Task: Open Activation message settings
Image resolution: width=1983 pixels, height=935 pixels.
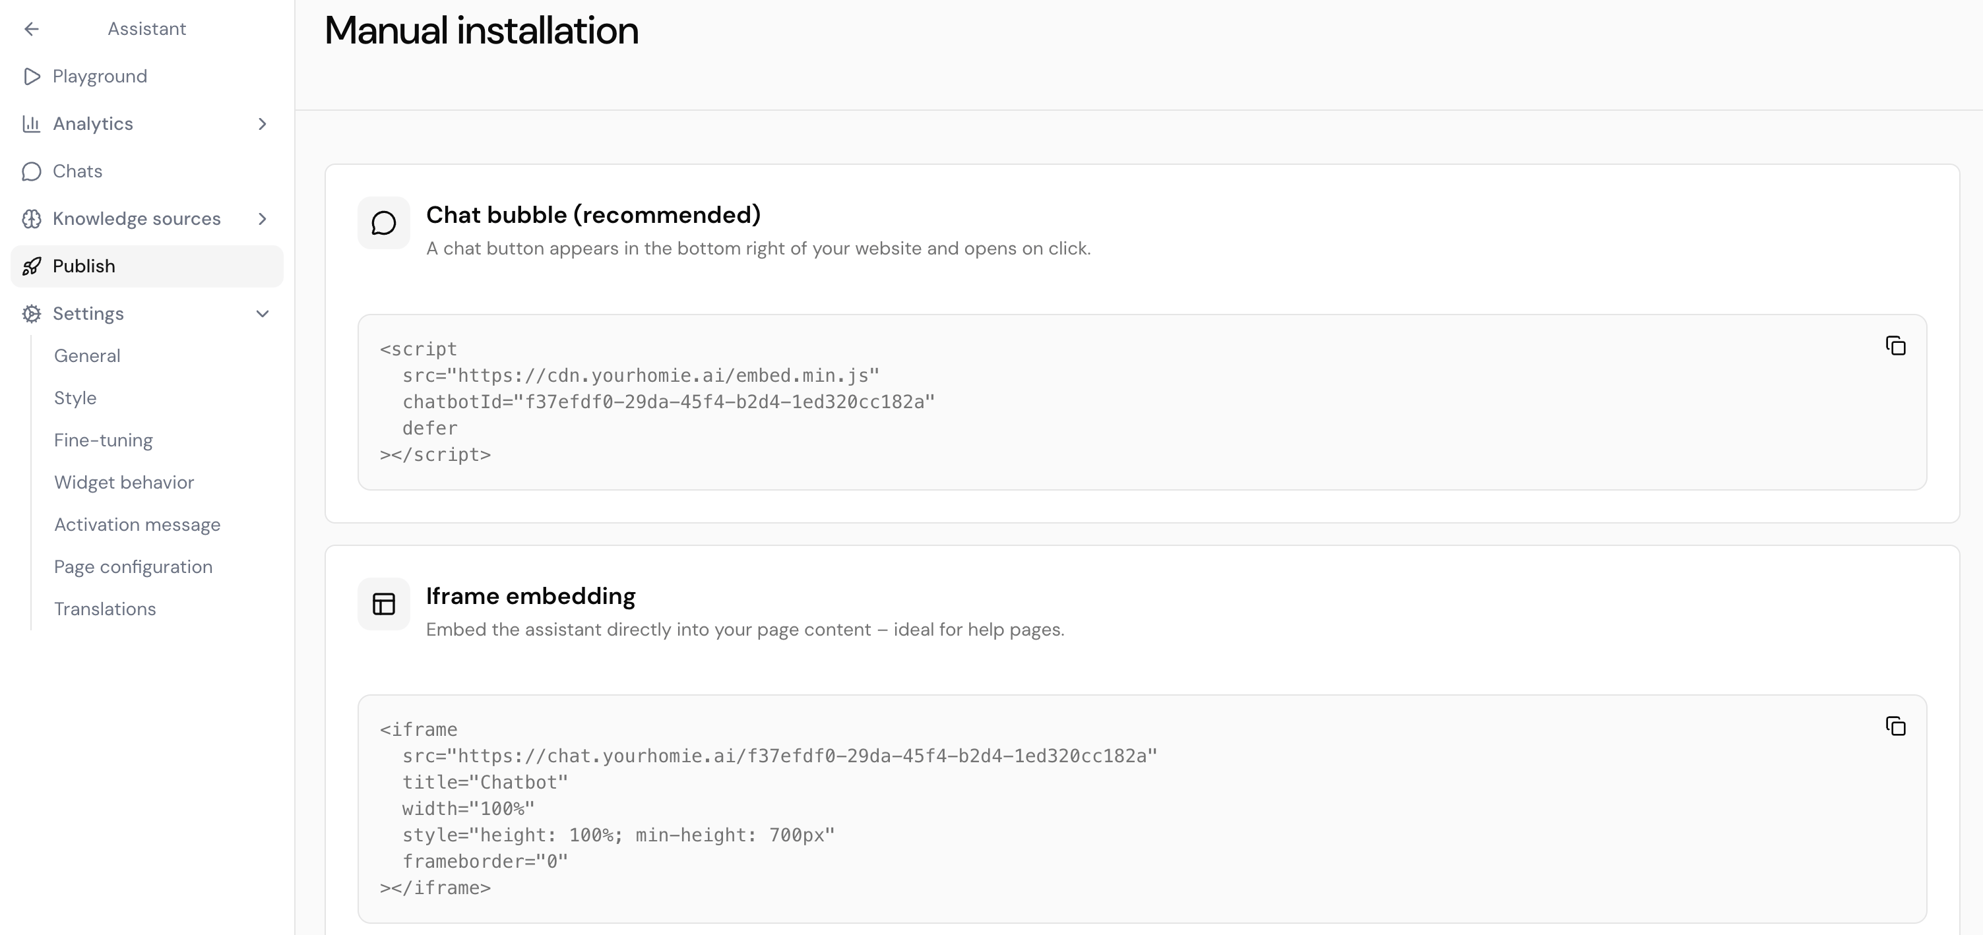Action: 137,525
